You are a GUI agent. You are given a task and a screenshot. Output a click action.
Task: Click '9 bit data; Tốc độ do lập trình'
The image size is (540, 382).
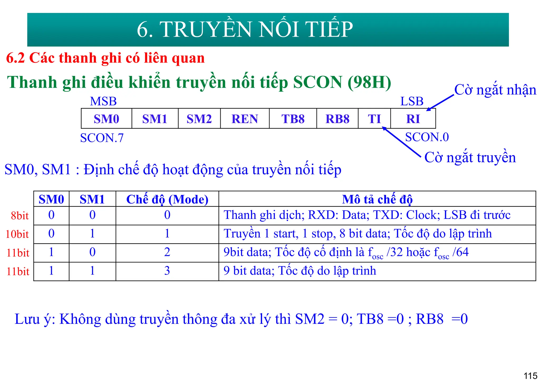(x=300, y=271)
